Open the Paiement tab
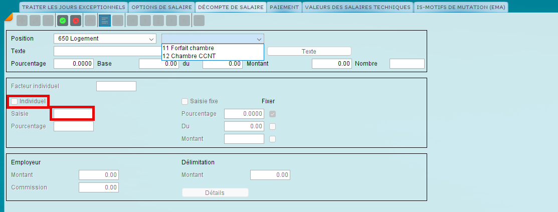Viewport: 558px width, 212px height. [284, 7]
